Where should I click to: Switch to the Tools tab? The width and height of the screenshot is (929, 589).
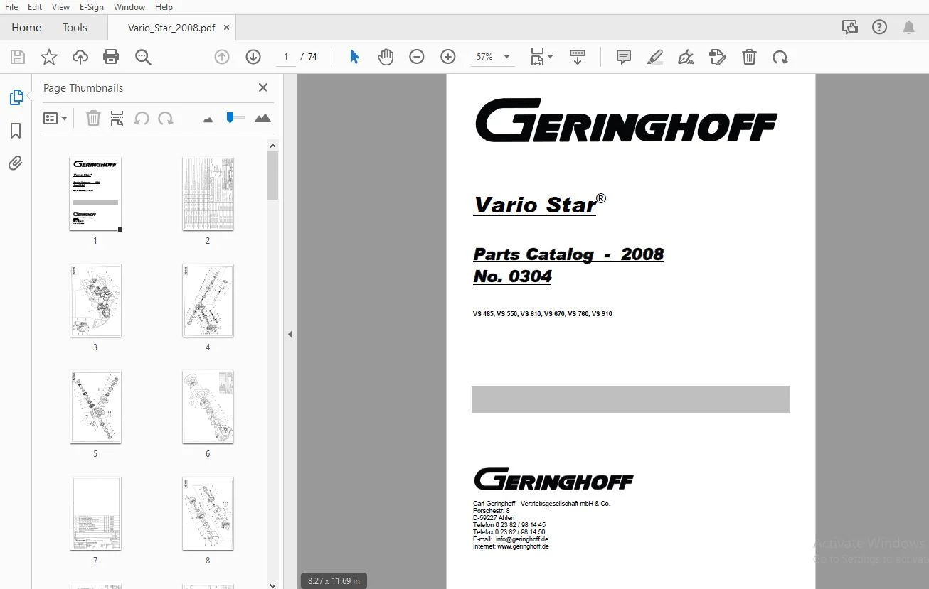tap(75, 27)
